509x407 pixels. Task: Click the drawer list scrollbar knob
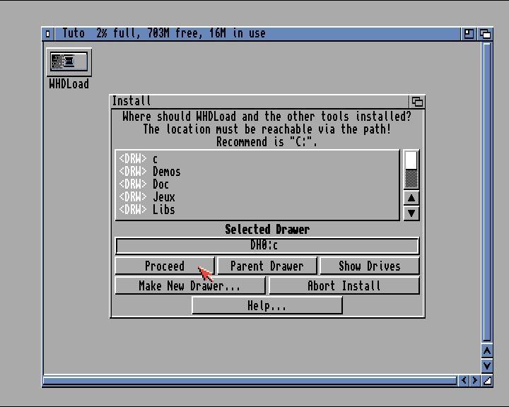pos(411,160)
